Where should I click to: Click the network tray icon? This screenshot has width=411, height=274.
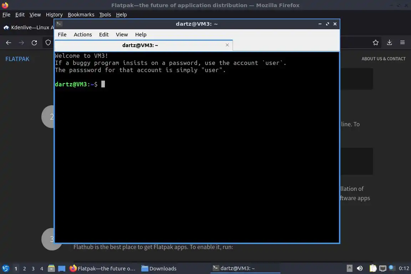click(383, 268)
